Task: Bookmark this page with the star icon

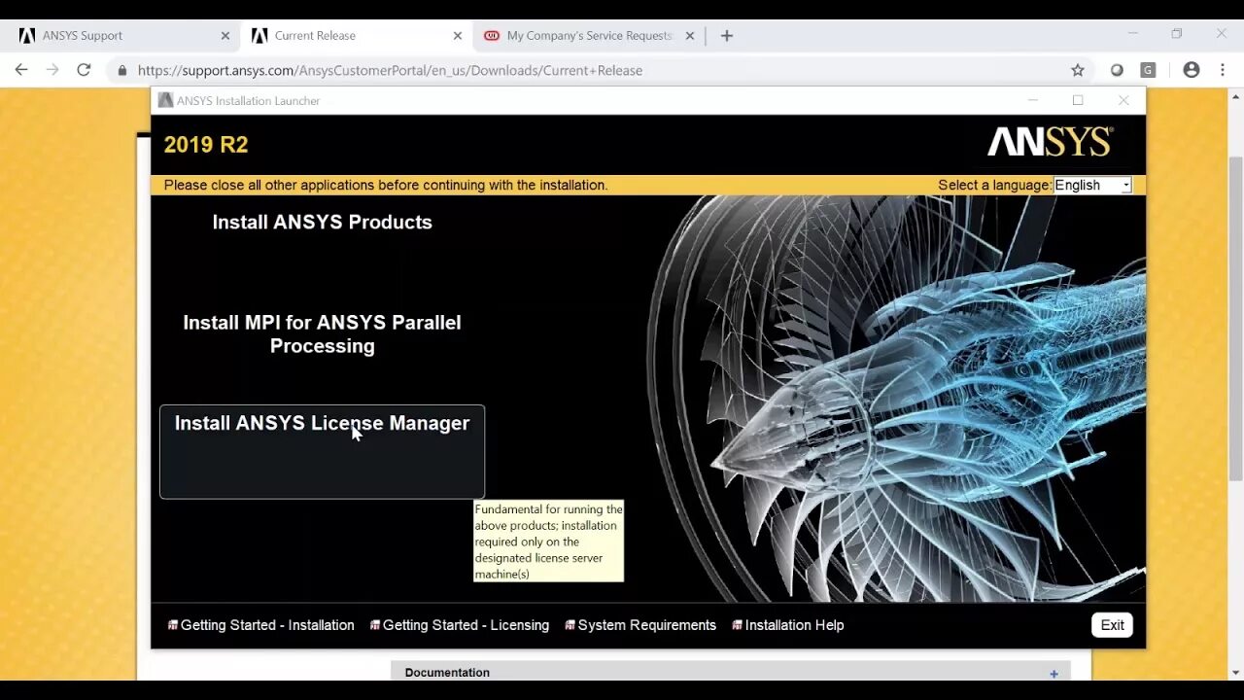Action: coord(1077,70)
